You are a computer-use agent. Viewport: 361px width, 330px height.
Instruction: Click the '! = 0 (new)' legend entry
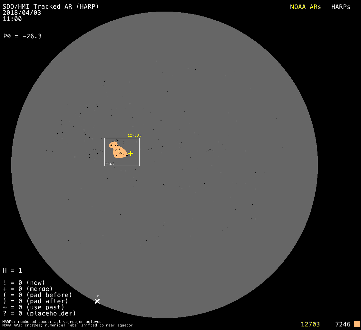click(x=24, y=283)
